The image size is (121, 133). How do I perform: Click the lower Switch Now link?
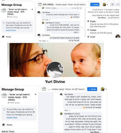coord(12,117)
